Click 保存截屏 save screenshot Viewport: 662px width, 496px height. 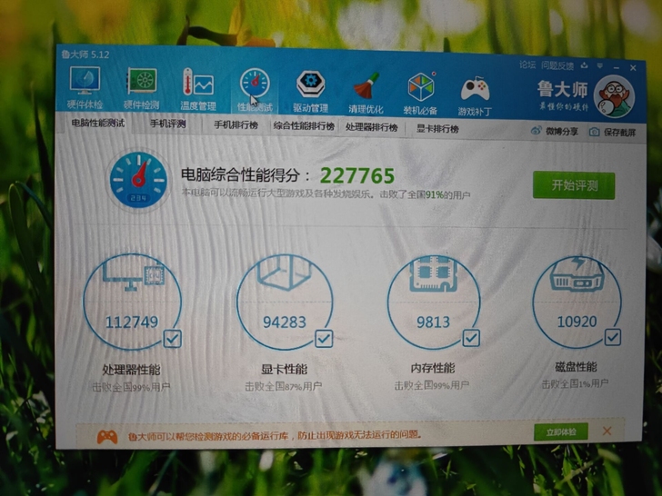click(x=613, y=133)
